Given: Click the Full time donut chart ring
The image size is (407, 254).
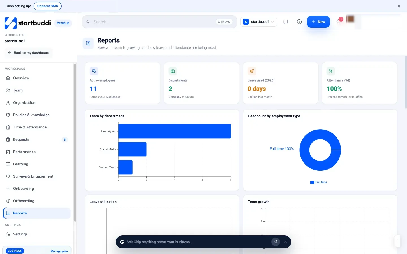Looking at the screenshot, I should [320, 134].
